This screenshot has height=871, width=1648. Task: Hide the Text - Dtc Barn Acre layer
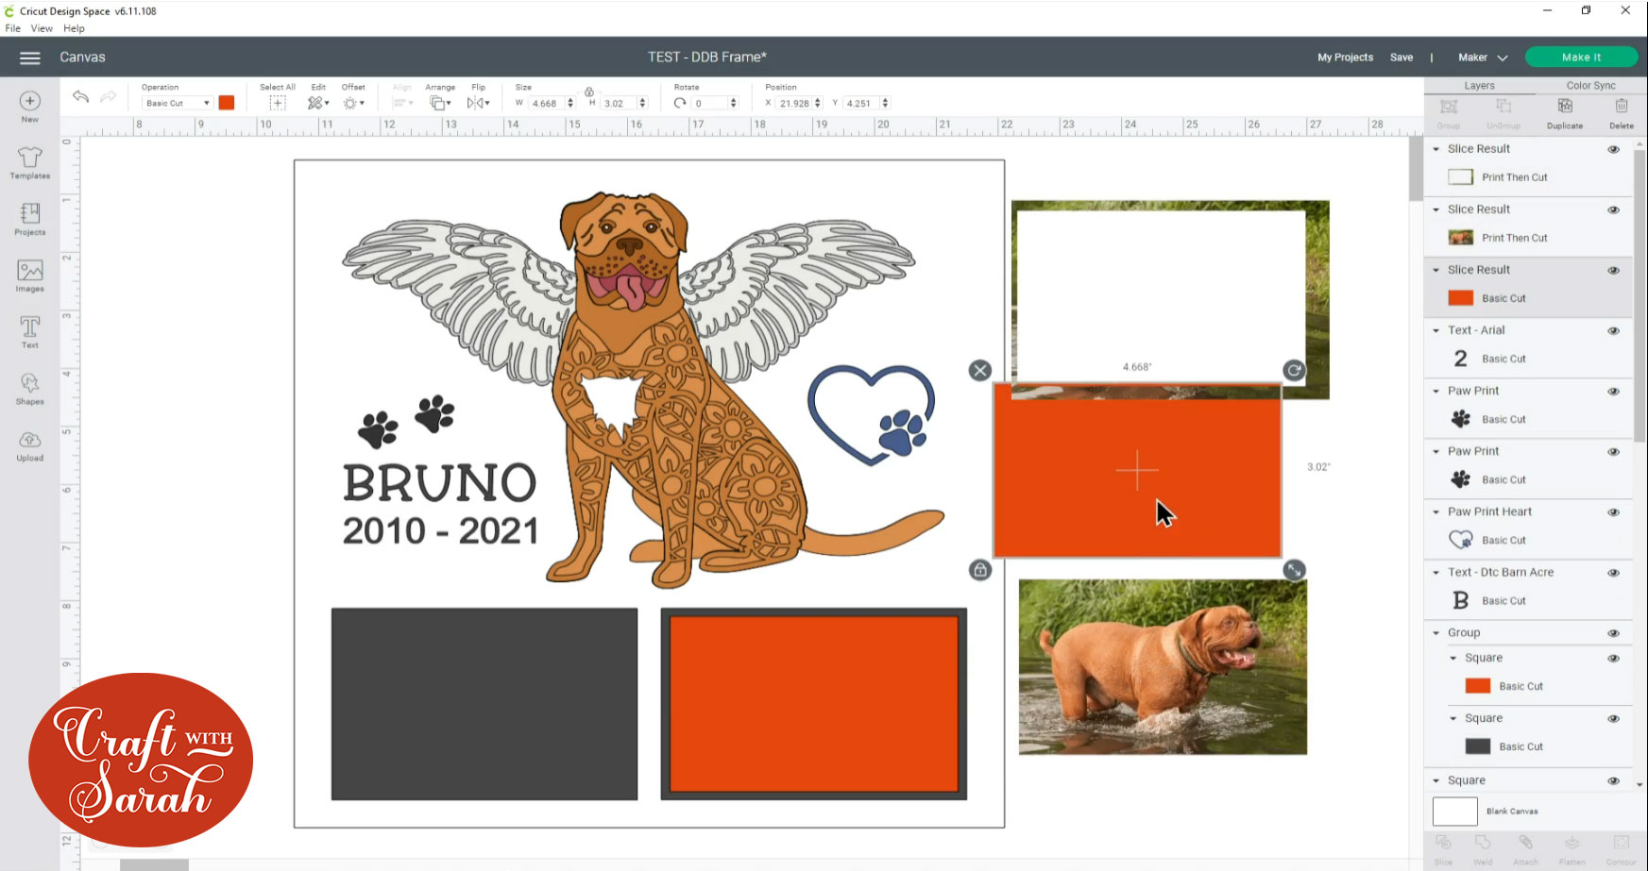pyautogui.click(x=1614, y=573)
